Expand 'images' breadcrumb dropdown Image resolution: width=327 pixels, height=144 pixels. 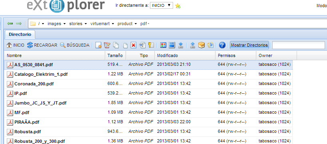pos(64,24)
